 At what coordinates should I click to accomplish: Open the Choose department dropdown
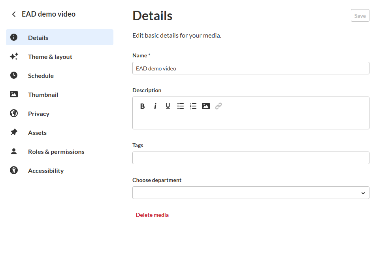point(251,193)
